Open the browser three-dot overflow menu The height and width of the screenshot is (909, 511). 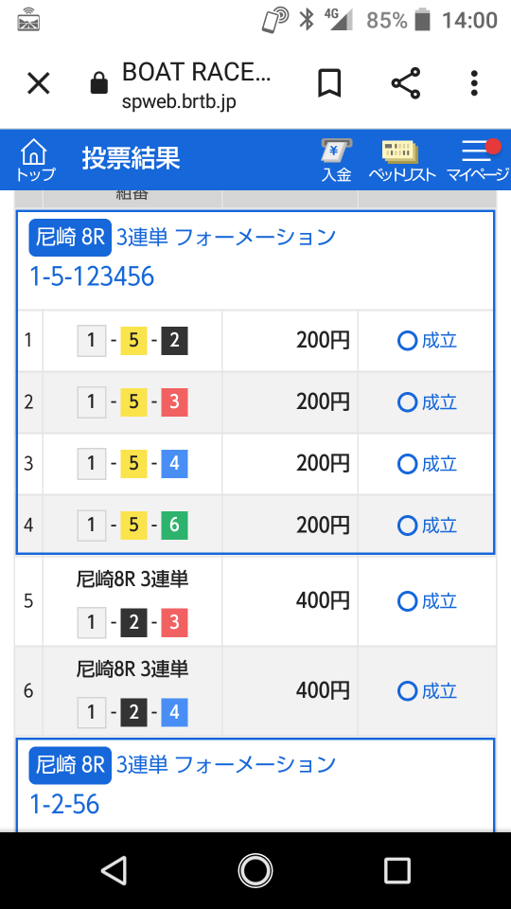pos(474,83)
